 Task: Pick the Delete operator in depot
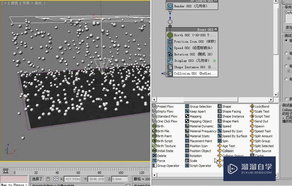[x=160, y=156]
